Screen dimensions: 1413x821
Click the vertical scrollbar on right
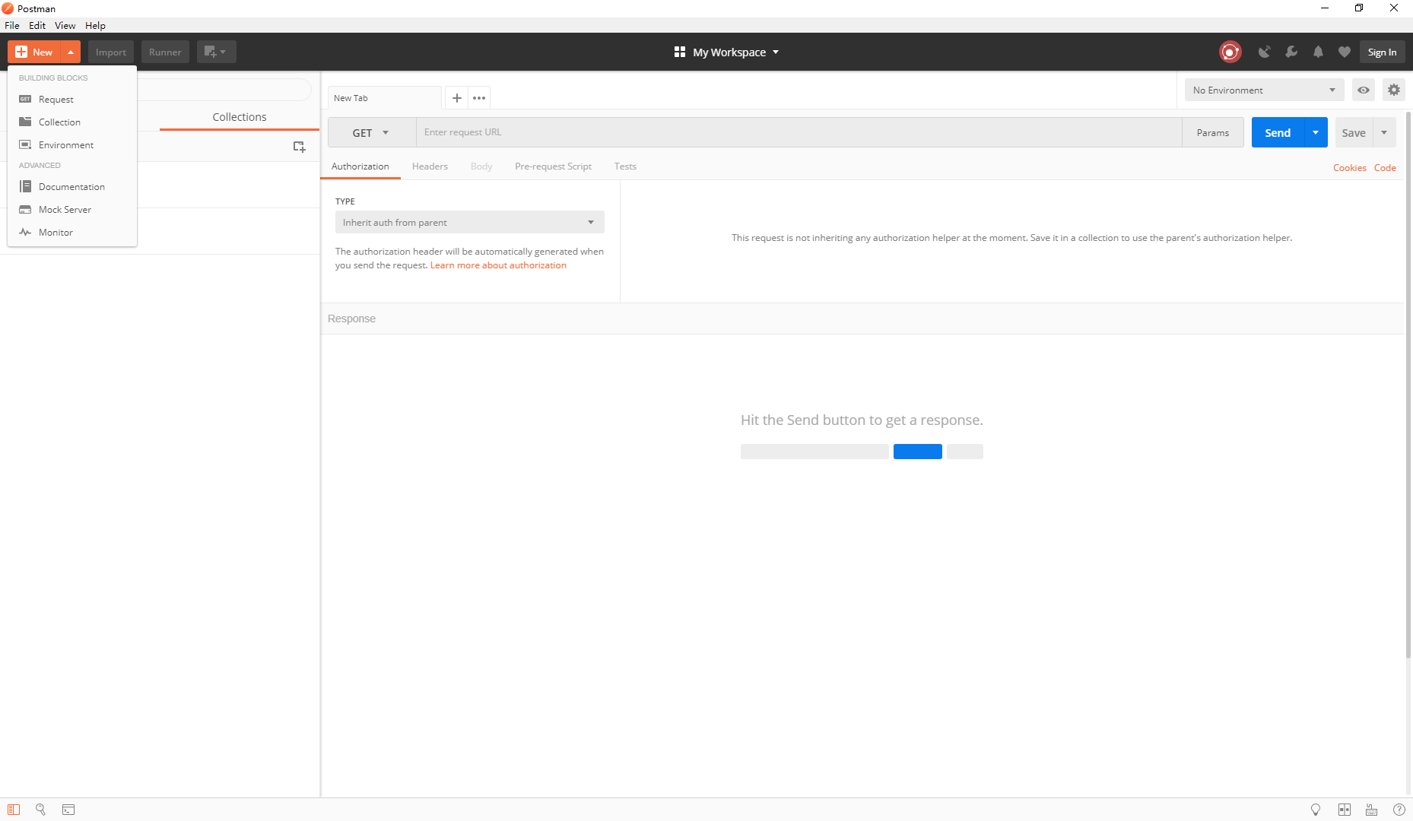coord(1408,384)
